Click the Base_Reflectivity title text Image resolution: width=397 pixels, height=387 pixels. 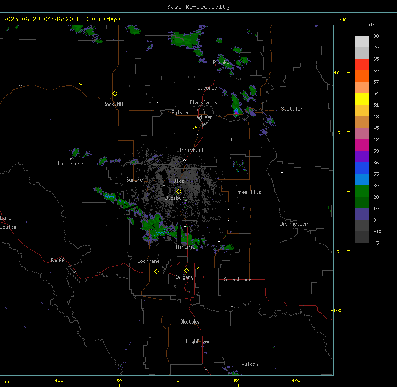pos(198,7)
